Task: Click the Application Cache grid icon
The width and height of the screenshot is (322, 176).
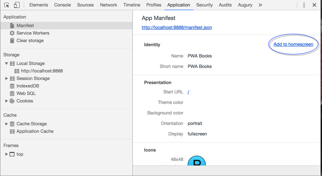Action: tap(12, 131)
